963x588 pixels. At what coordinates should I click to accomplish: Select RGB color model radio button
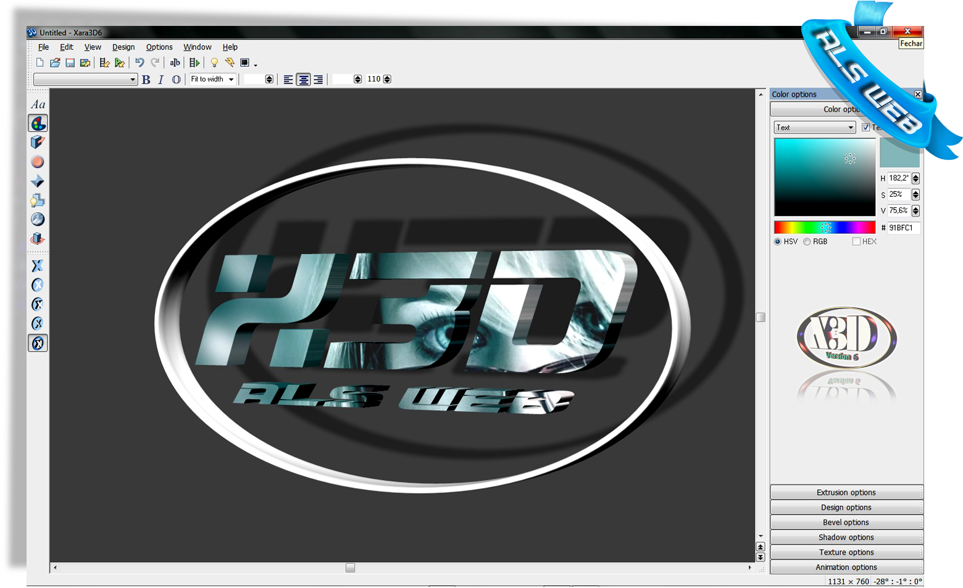[807, 242]
